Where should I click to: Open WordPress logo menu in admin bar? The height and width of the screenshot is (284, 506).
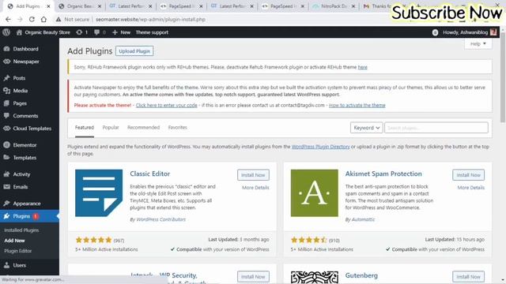[x=6, y=32]
